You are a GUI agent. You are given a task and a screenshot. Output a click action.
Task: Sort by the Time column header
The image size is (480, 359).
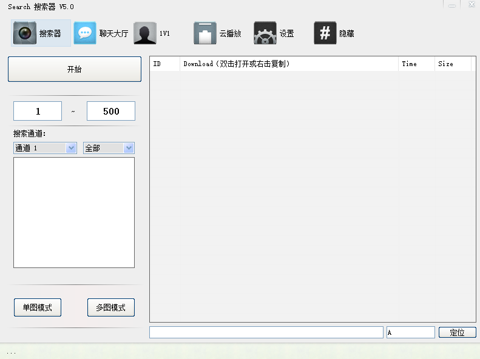pos(416,64)
